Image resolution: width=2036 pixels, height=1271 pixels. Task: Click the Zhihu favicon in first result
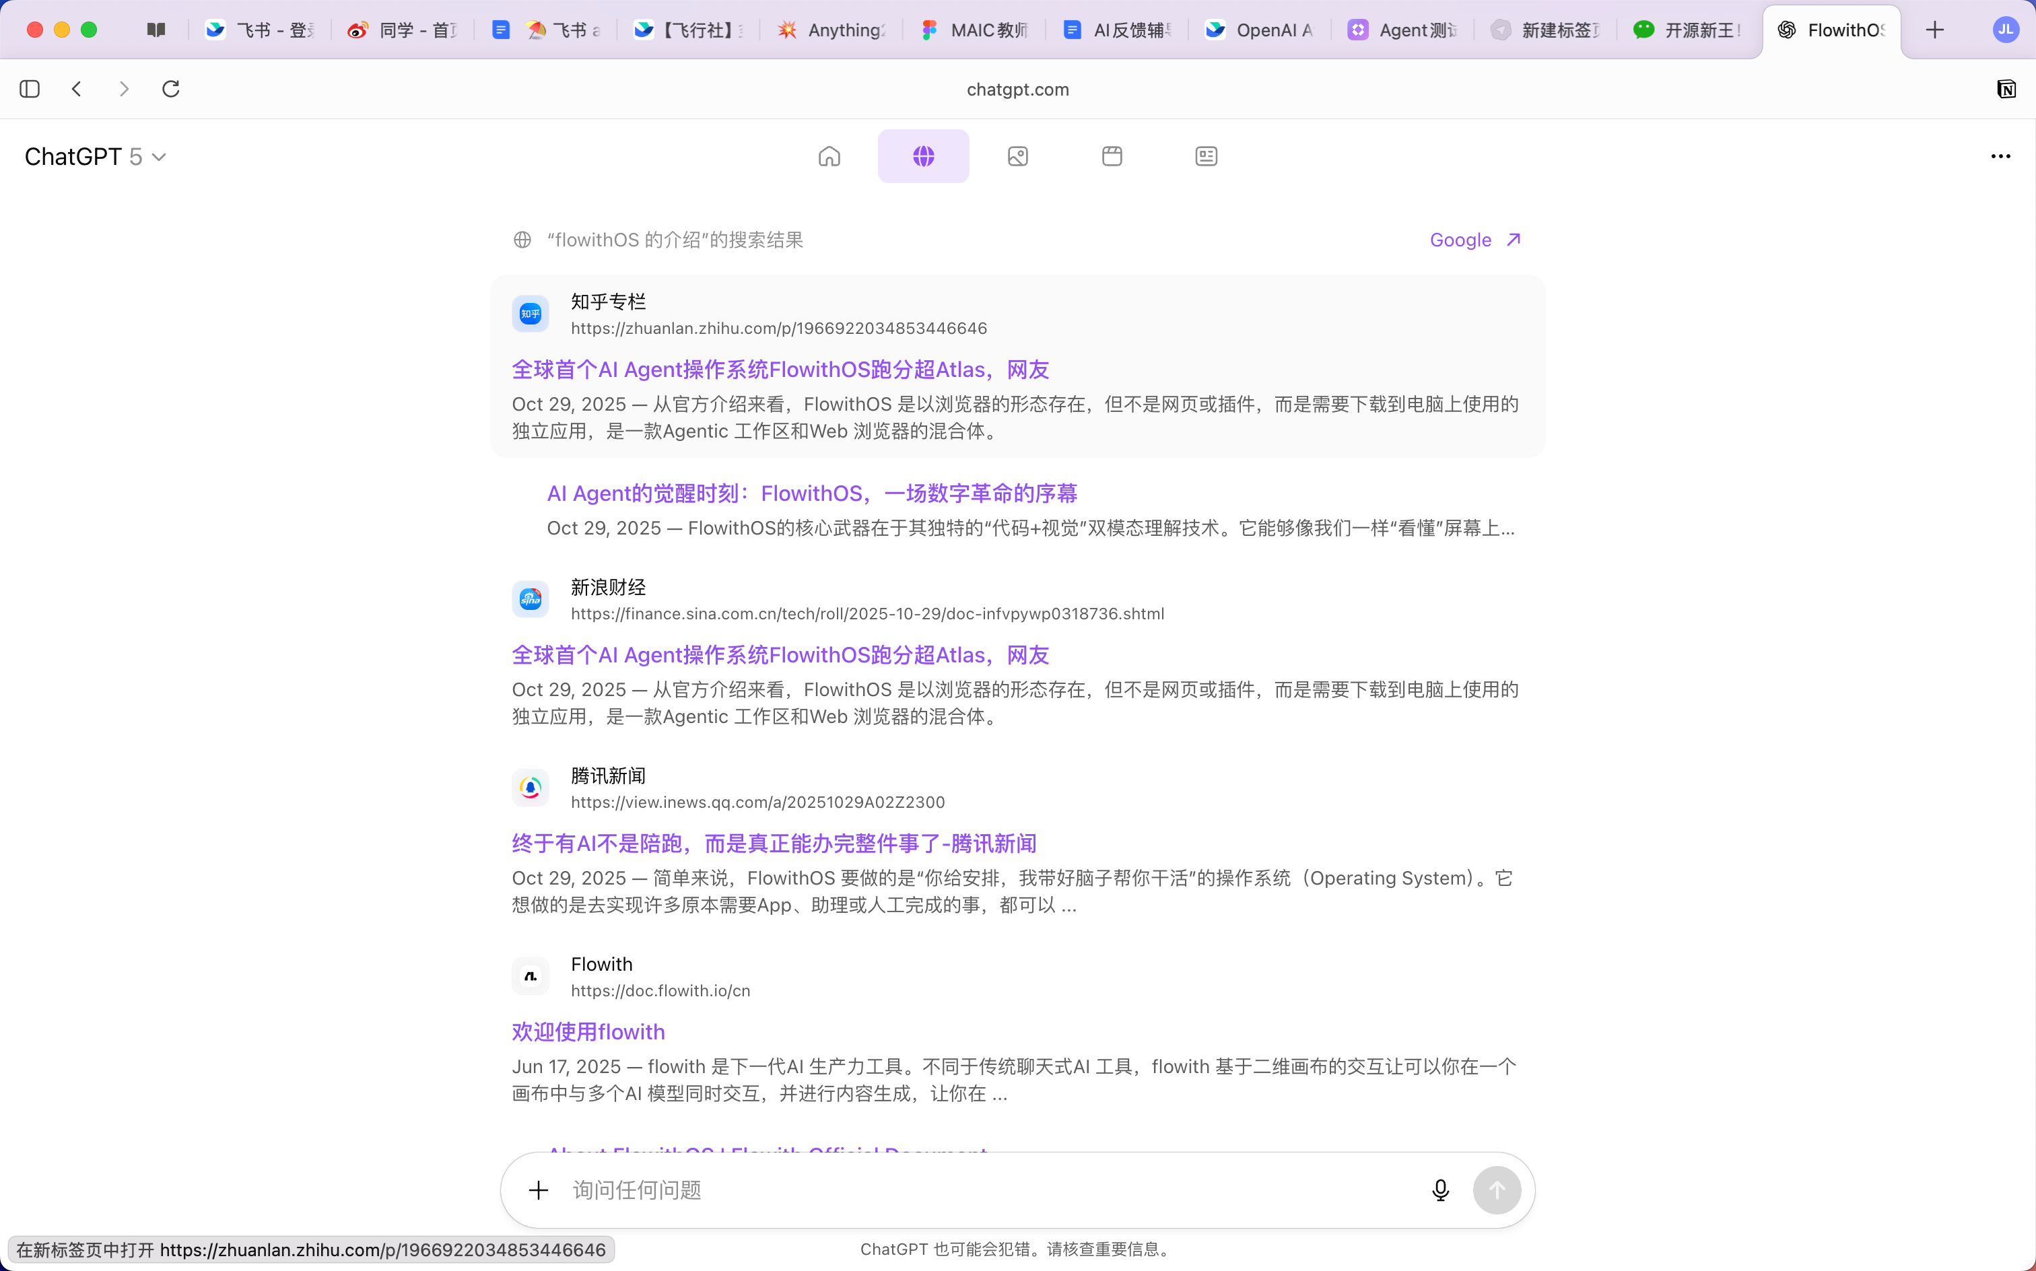click(531, 314)
